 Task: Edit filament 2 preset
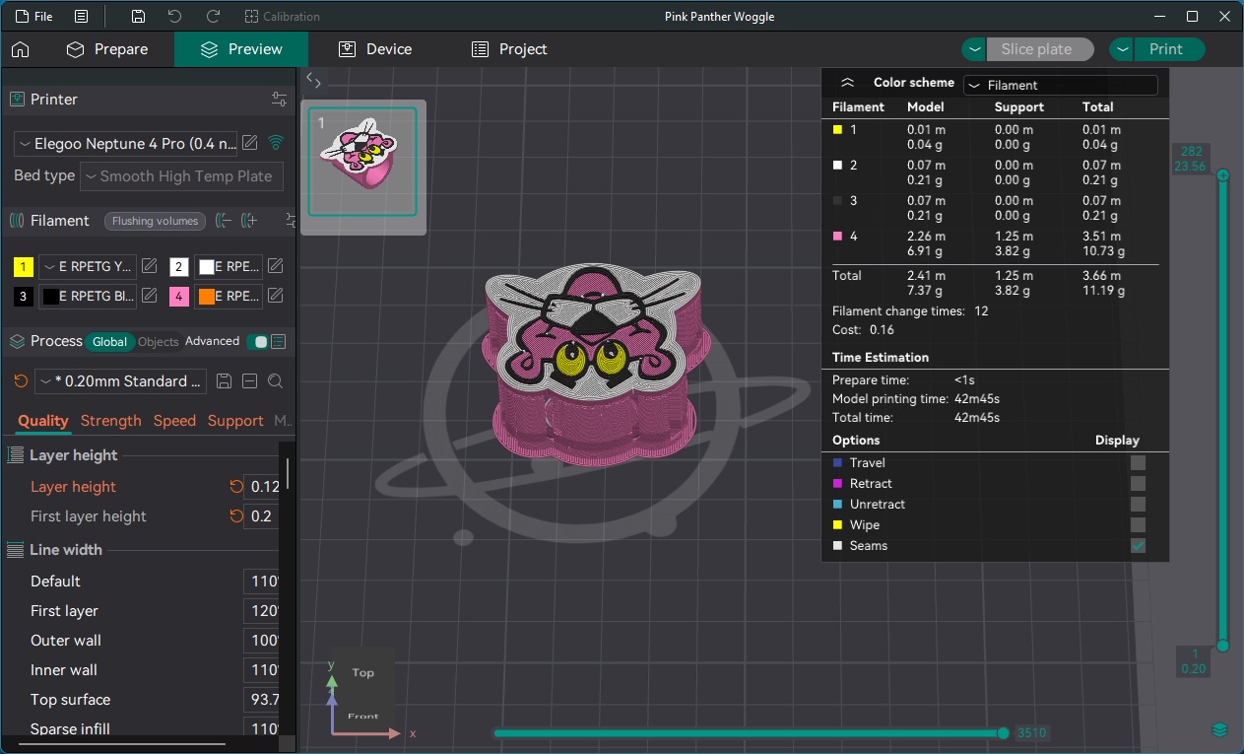276,266
